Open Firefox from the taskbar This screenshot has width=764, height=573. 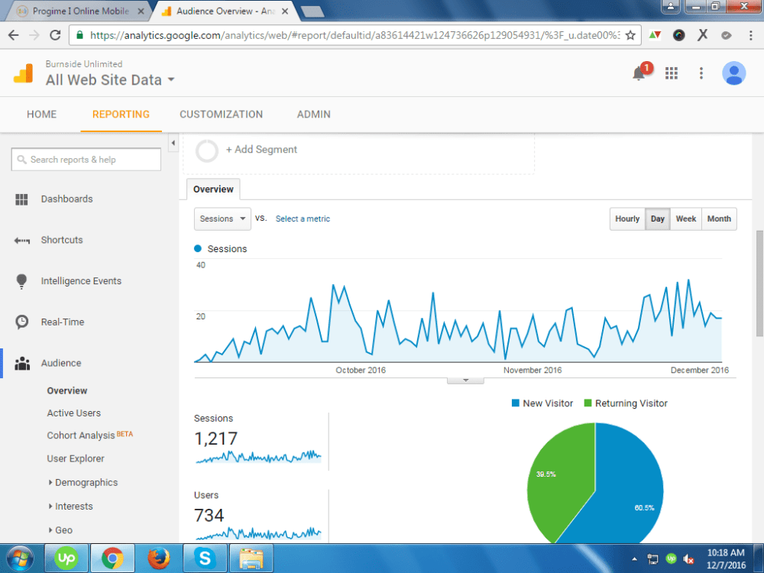(x=159, y=558)
